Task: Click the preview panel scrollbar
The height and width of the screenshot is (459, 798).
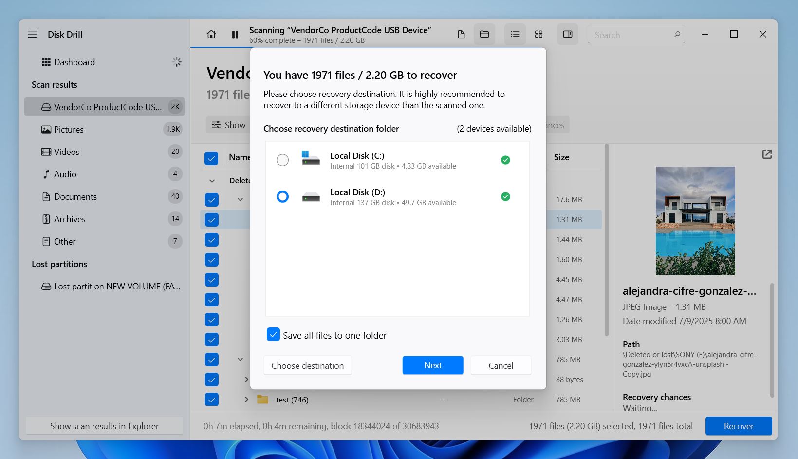Action: (772, 340)
